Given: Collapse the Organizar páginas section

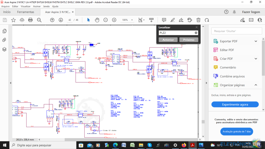Looking at the screenshot, I should (x=256, y=85).
